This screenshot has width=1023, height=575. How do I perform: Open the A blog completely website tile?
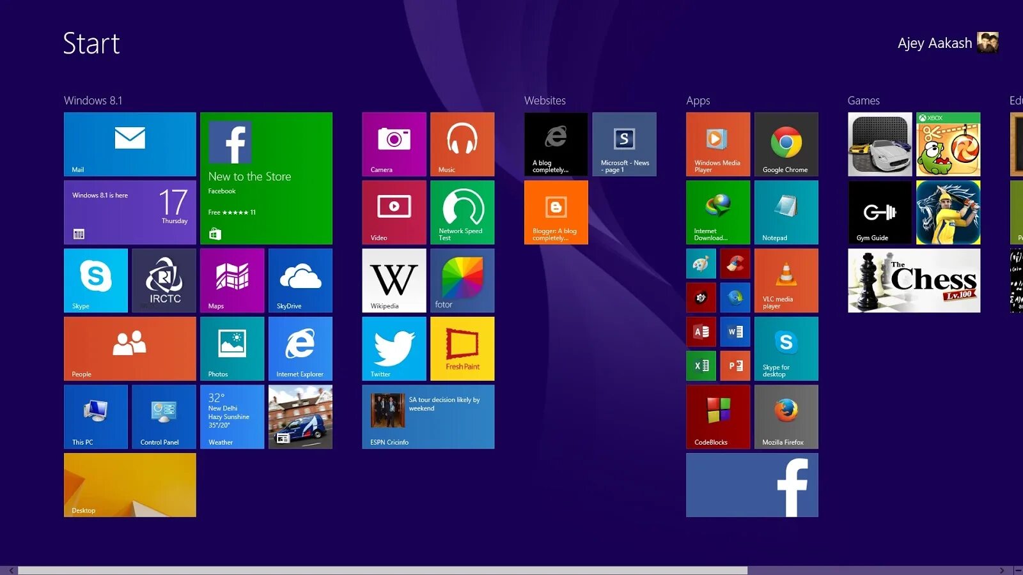[556, 144]
